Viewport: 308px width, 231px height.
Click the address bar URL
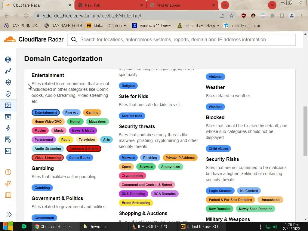92,16
